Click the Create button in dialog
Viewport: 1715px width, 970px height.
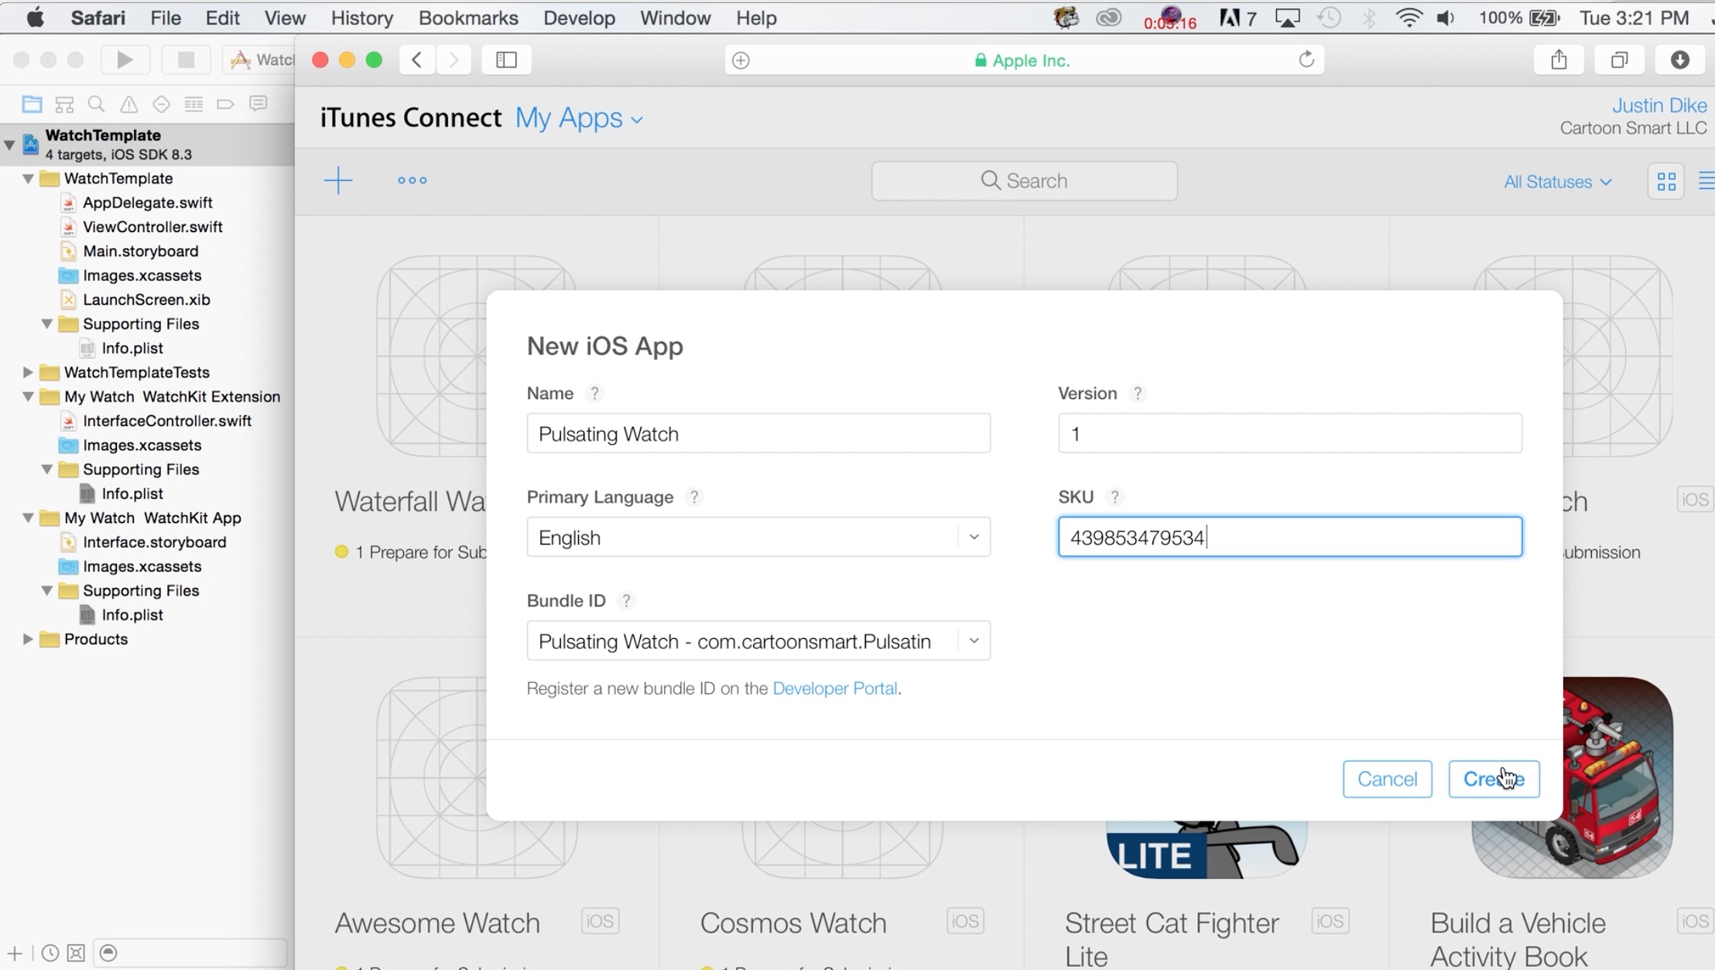[1494, 779]
